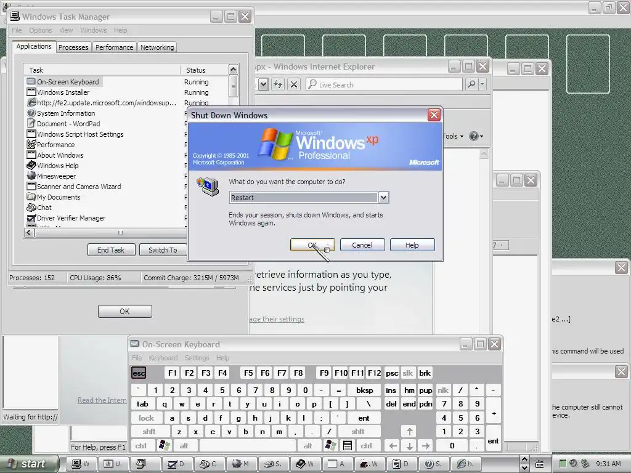Open Windows Help taskbar button with book icon
The height and width of the screenshot is (473, 631).
pyautogui.click(x=304, y=464)
